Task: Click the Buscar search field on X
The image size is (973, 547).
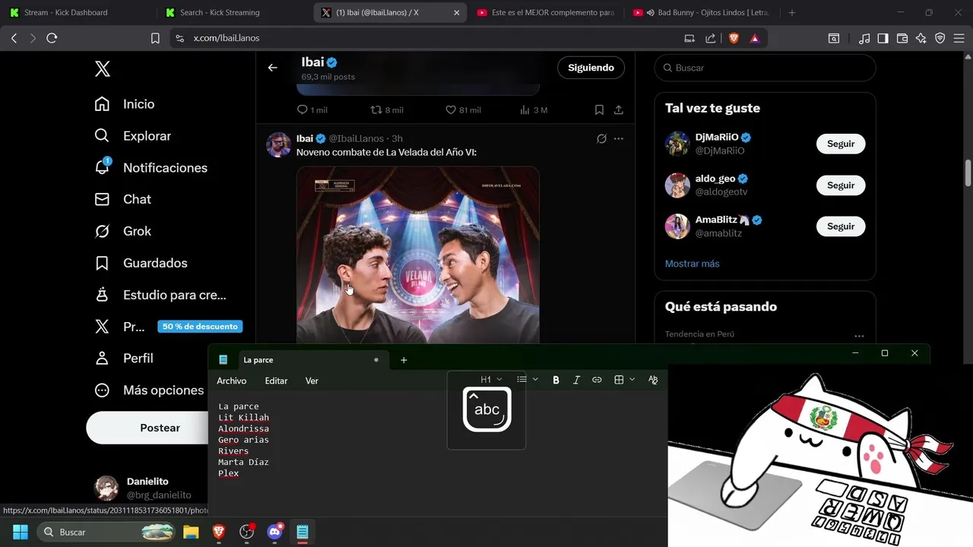Action: click(765, 68)
